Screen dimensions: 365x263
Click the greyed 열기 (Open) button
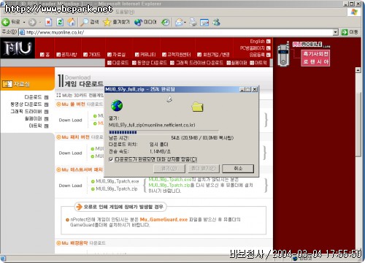pyautogui.click(x=169, y=169)
